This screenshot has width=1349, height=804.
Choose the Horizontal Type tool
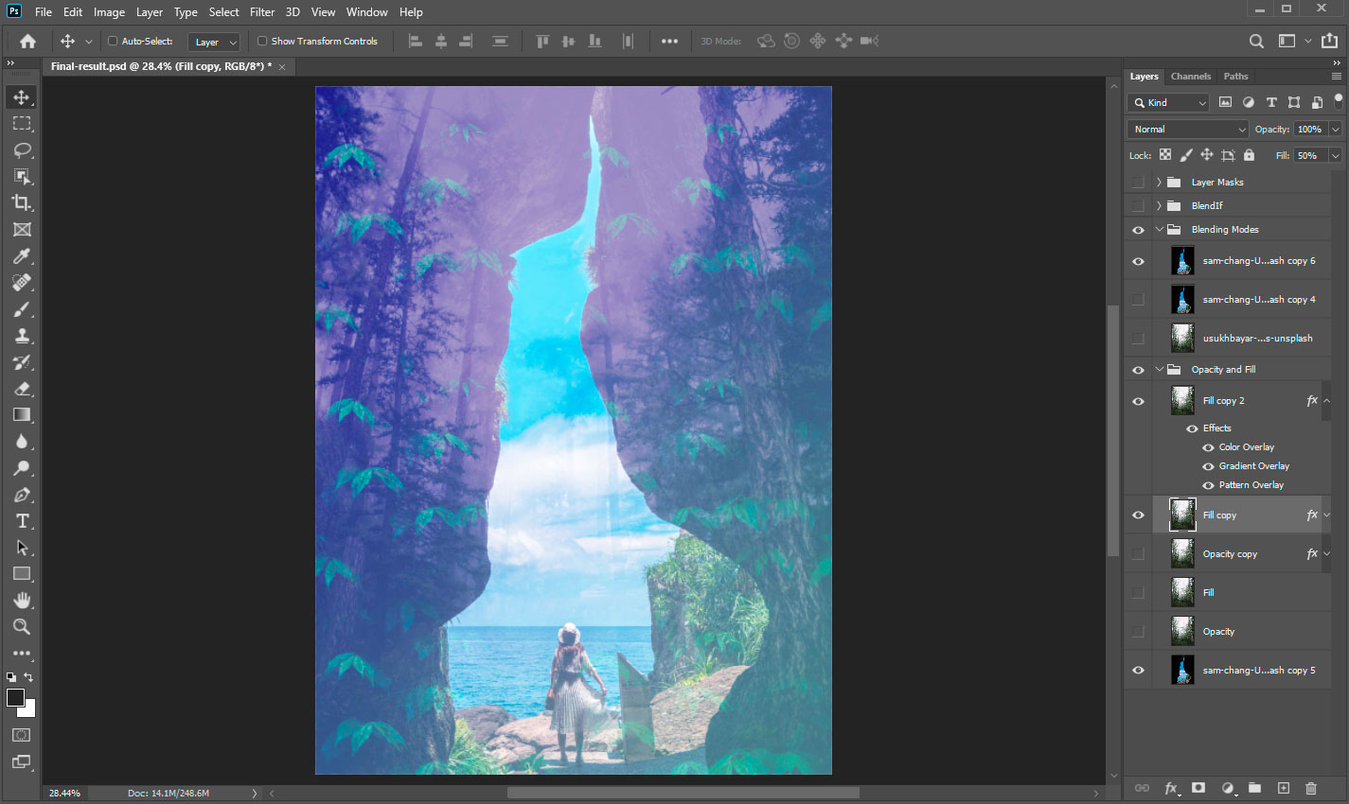pyautogui.click(x=22, y=521)
